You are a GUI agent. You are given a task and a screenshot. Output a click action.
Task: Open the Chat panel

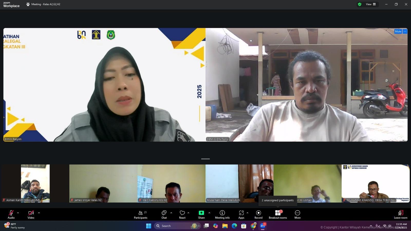(164, 215)
